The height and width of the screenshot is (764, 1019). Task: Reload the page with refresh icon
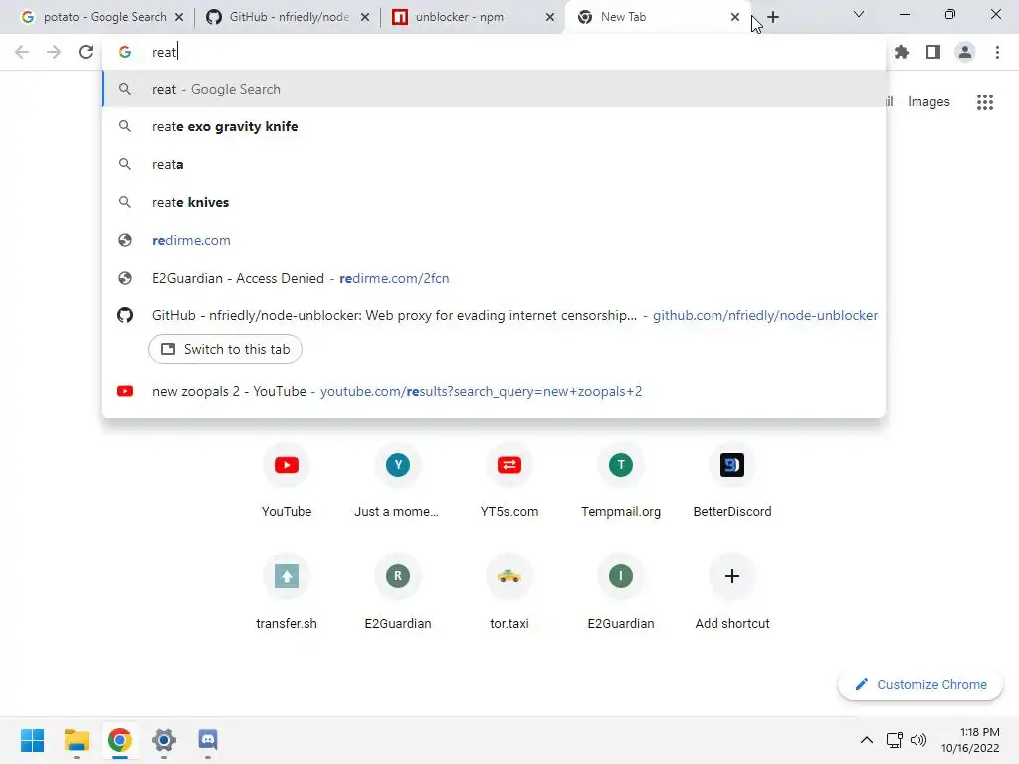(x=86, y=52)
